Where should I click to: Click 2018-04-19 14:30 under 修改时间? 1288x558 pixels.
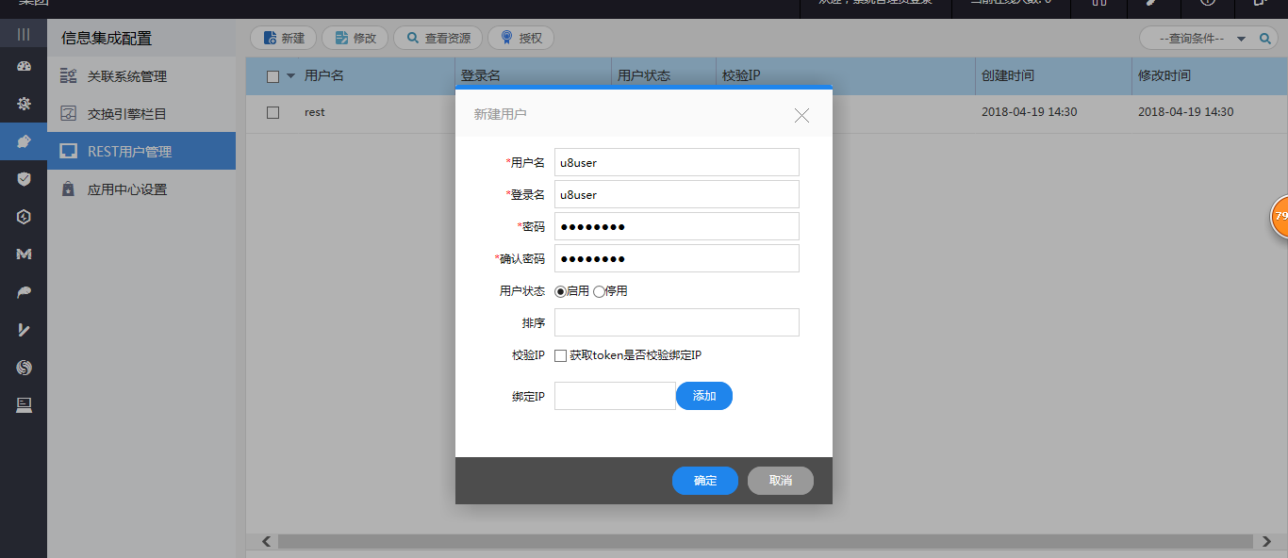1186,112
